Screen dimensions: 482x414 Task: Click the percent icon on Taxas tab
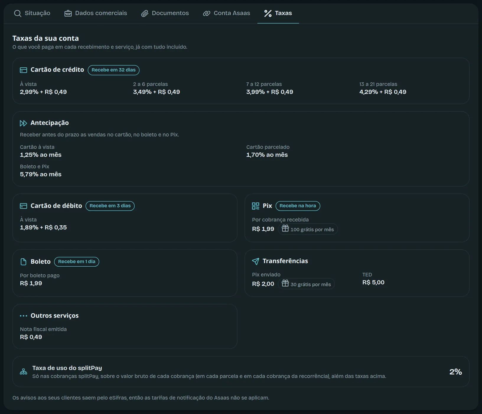[x=268, y=14]
